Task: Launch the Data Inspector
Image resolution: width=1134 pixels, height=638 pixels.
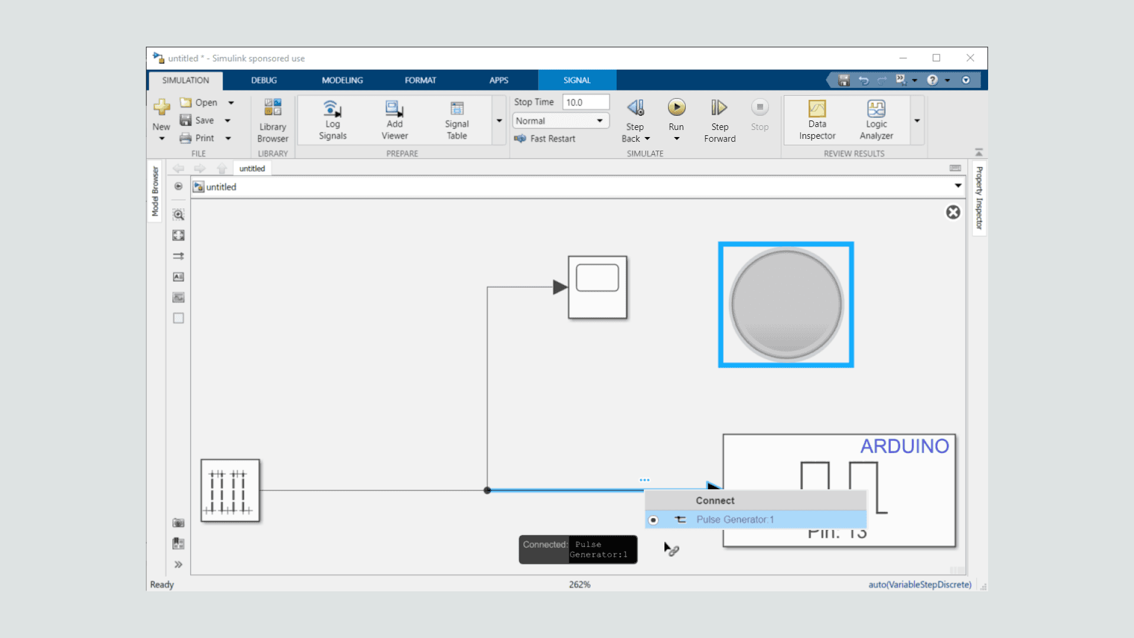Action: click(817, 109)
